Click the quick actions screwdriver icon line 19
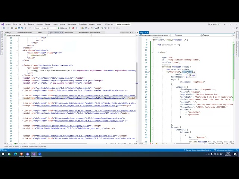 point(149,72)
